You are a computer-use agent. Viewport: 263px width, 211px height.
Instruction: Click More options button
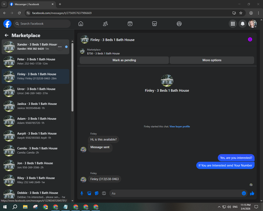tap(212, 60)
